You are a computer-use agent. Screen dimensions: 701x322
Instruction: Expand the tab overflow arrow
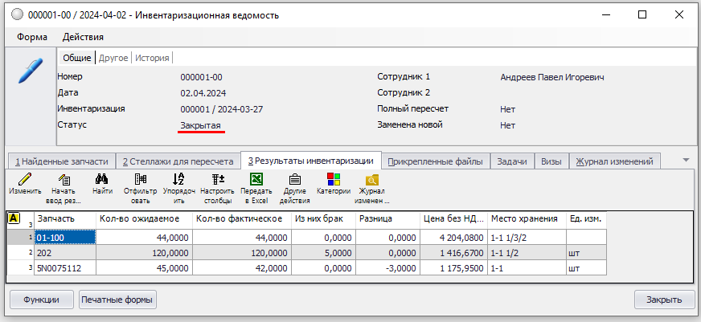tap(686, 160)
